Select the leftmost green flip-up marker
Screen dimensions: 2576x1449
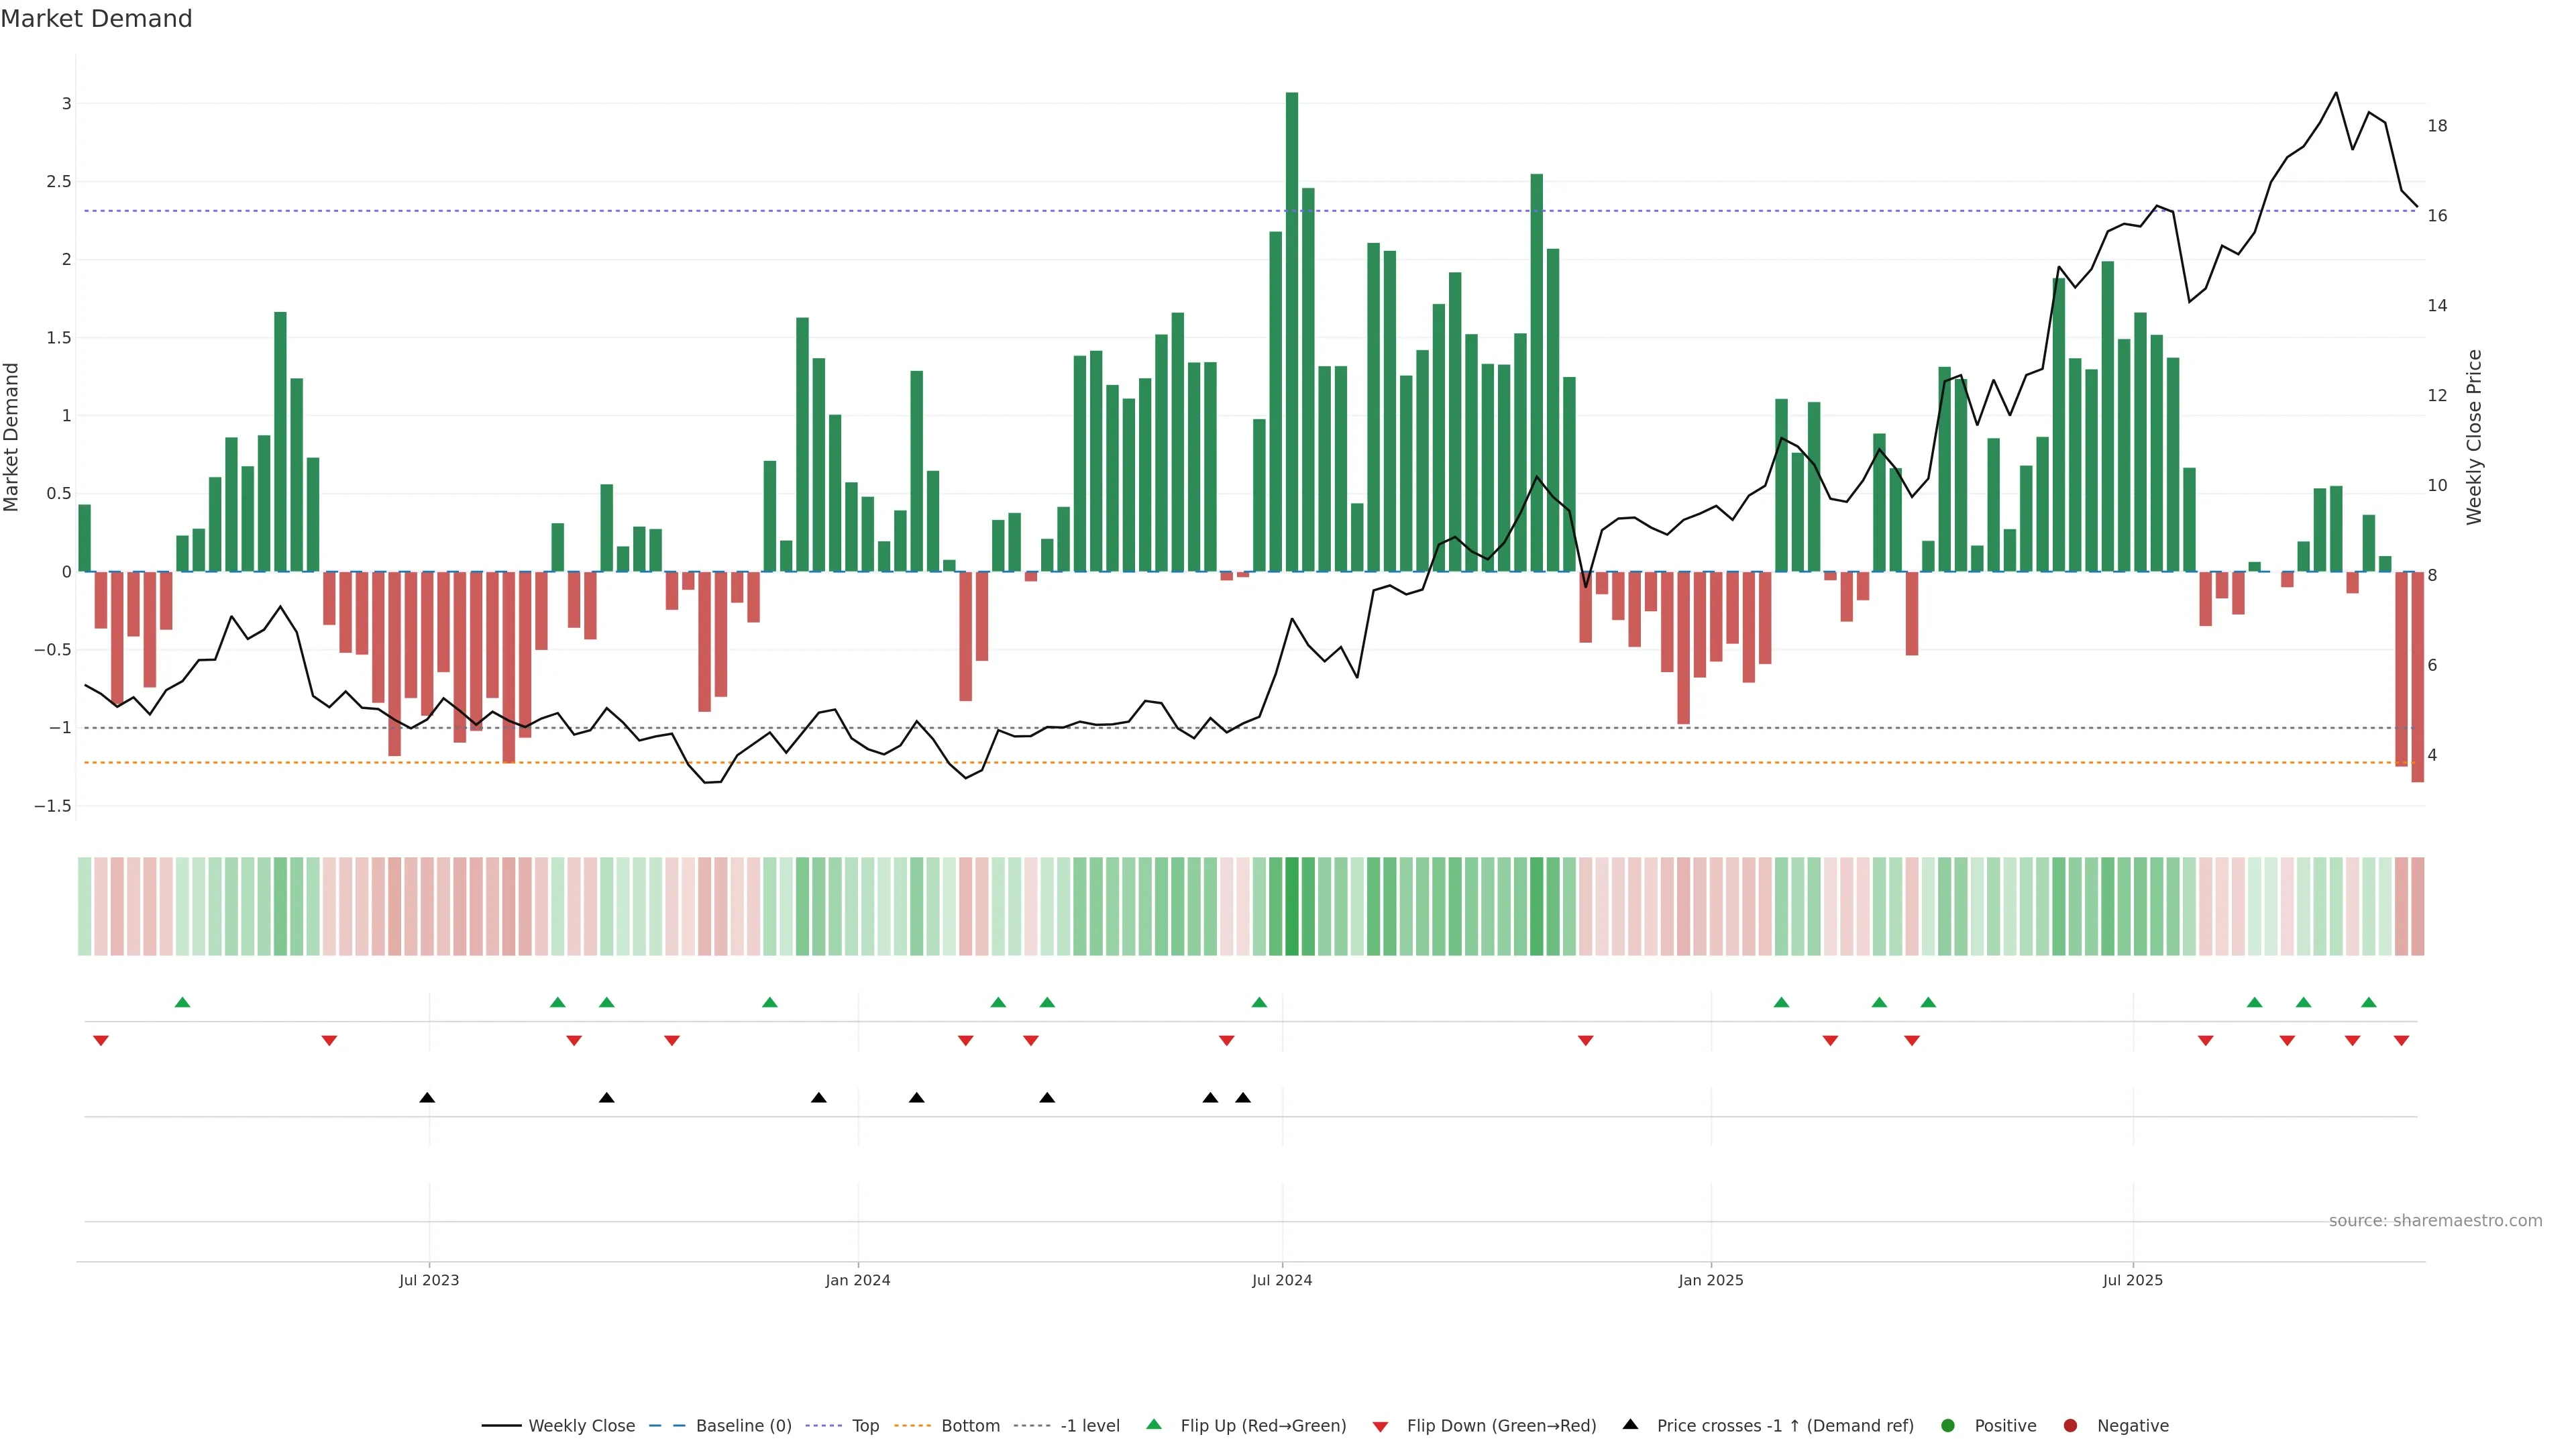pos(182,1002)
